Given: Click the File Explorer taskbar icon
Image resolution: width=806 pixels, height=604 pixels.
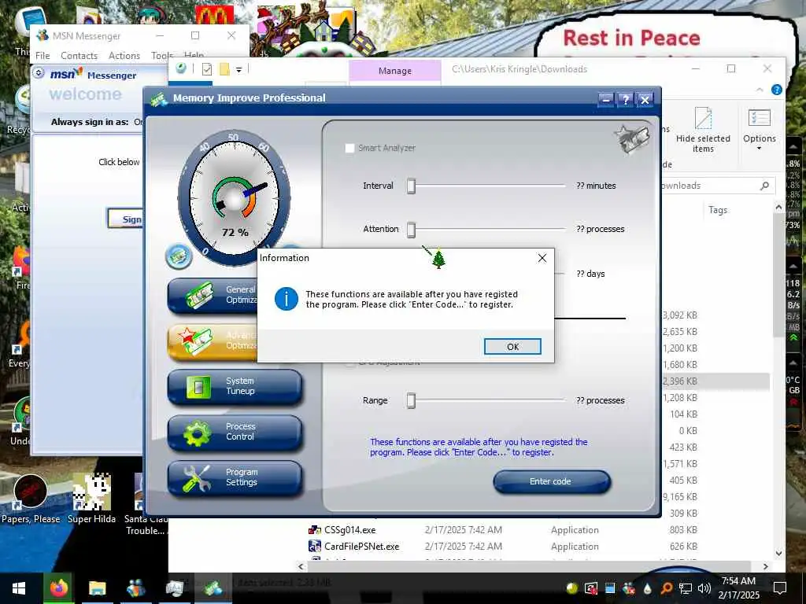Looking at the screenshot, I should click(97, 588).
